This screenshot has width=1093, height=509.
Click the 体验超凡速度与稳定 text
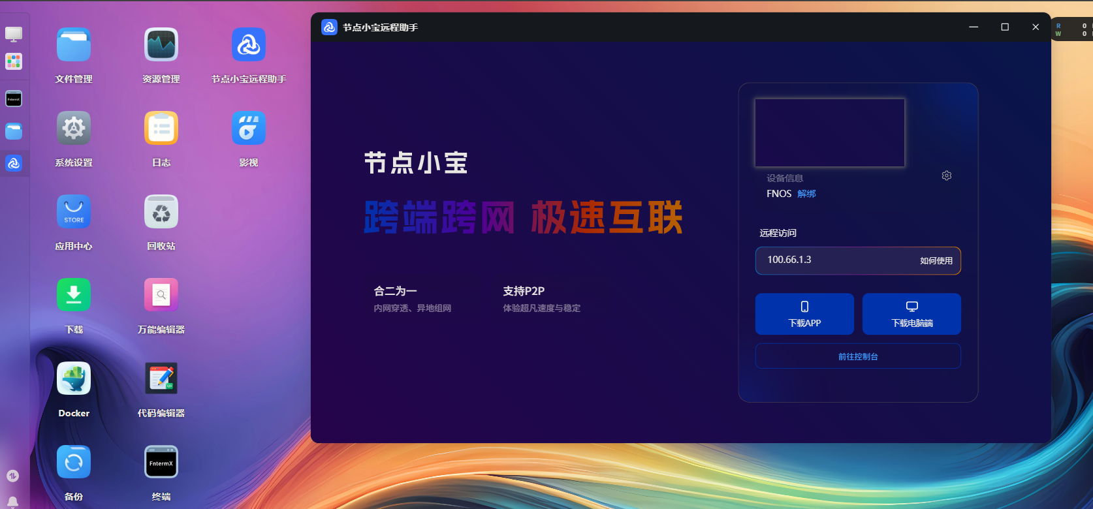coord(541,308)
